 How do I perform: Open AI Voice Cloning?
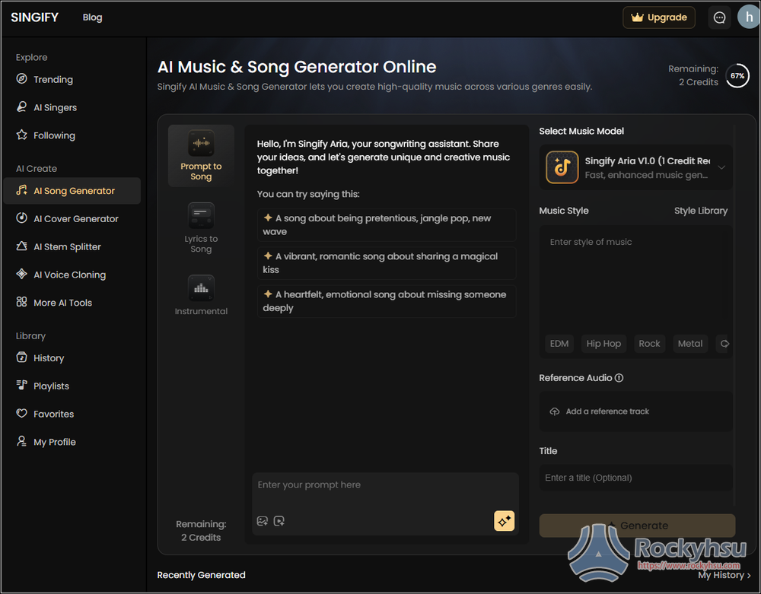coord(61,275)
